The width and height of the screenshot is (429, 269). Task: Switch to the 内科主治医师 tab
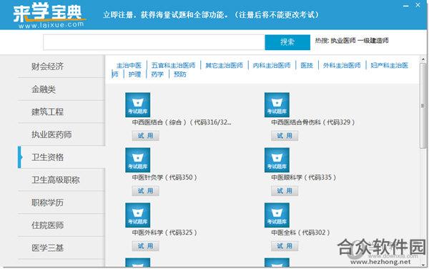tap(272, 65)
